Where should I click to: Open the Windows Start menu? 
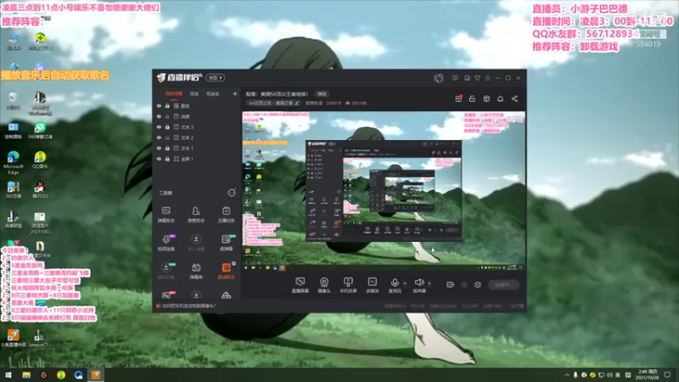(x=8, y=375)
